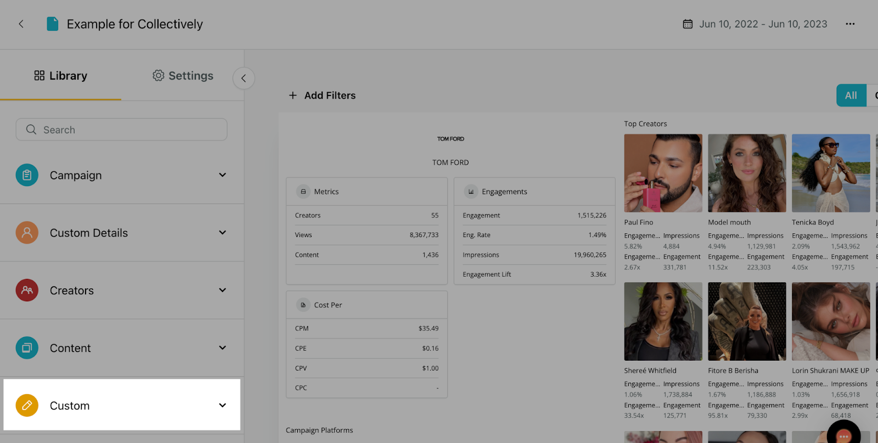Click the CPM value $35.49
This screenshot has height=443, width=878.
429,329
